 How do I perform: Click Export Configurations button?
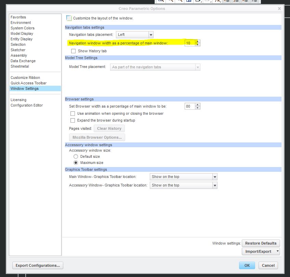38,265
